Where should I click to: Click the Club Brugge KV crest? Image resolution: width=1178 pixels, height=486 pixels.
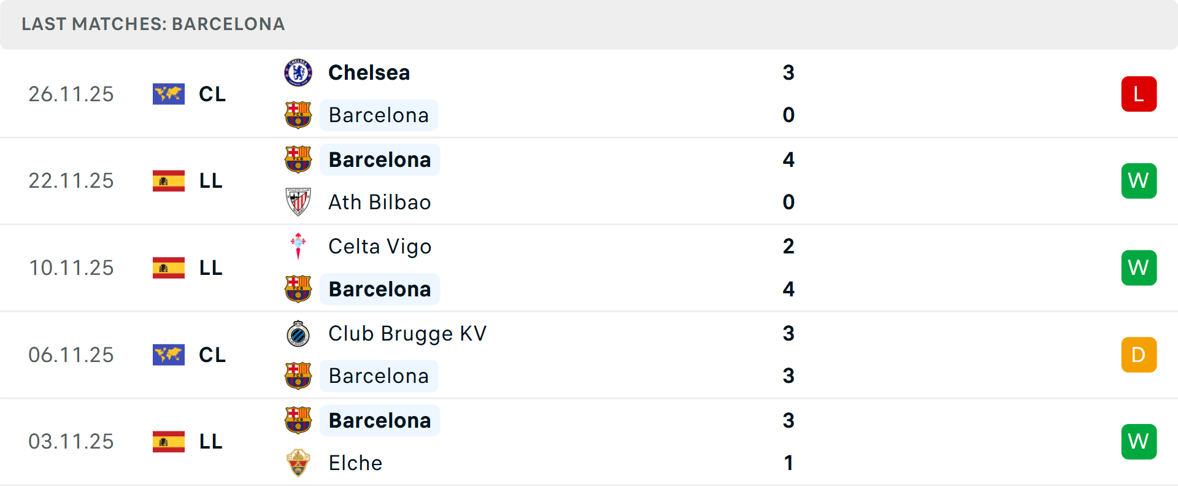pos(298,334)
